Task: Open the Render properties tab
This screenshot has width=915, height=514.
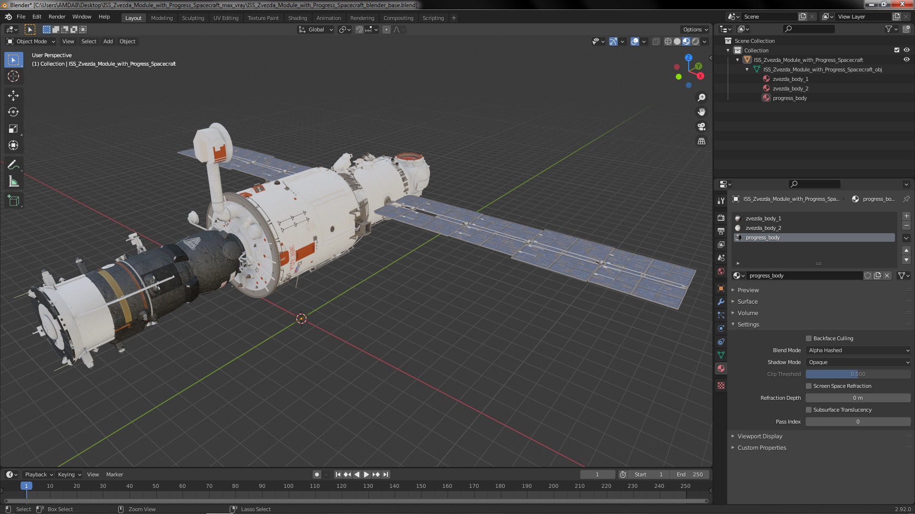Action: click(x=721, y=217)
